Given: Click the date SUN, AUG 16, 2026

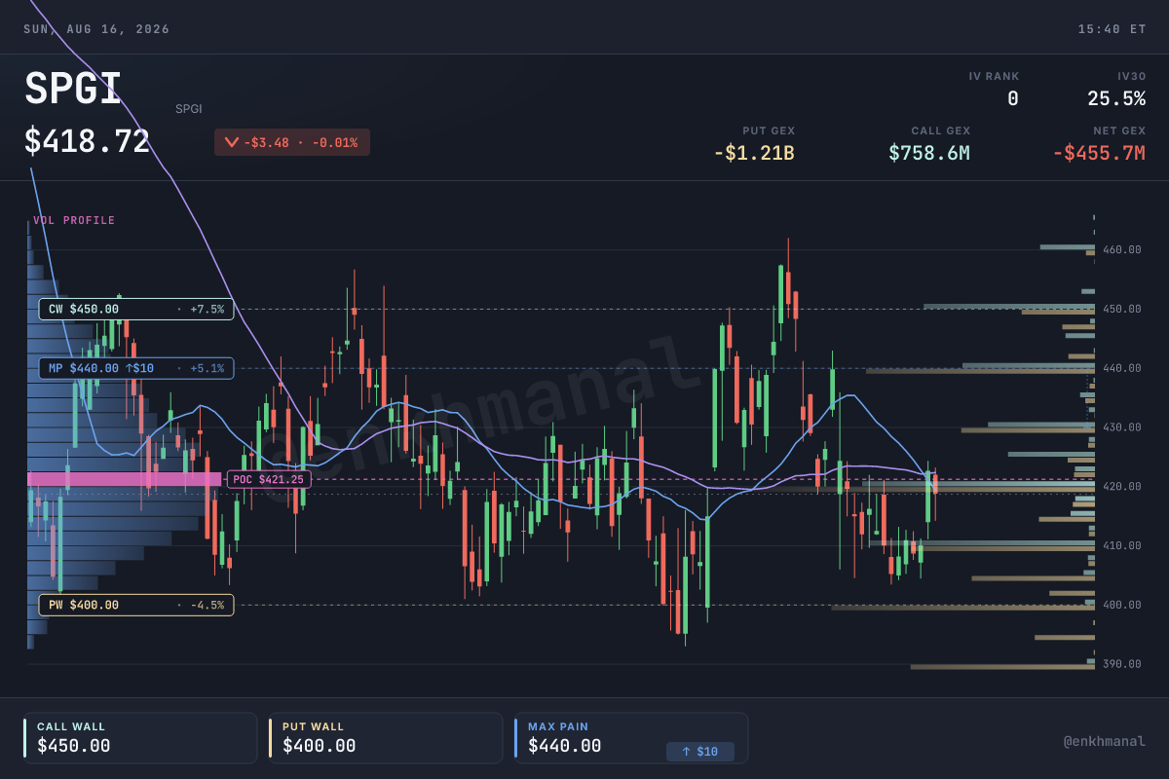Looking at the screenshot, I should 96,29.
